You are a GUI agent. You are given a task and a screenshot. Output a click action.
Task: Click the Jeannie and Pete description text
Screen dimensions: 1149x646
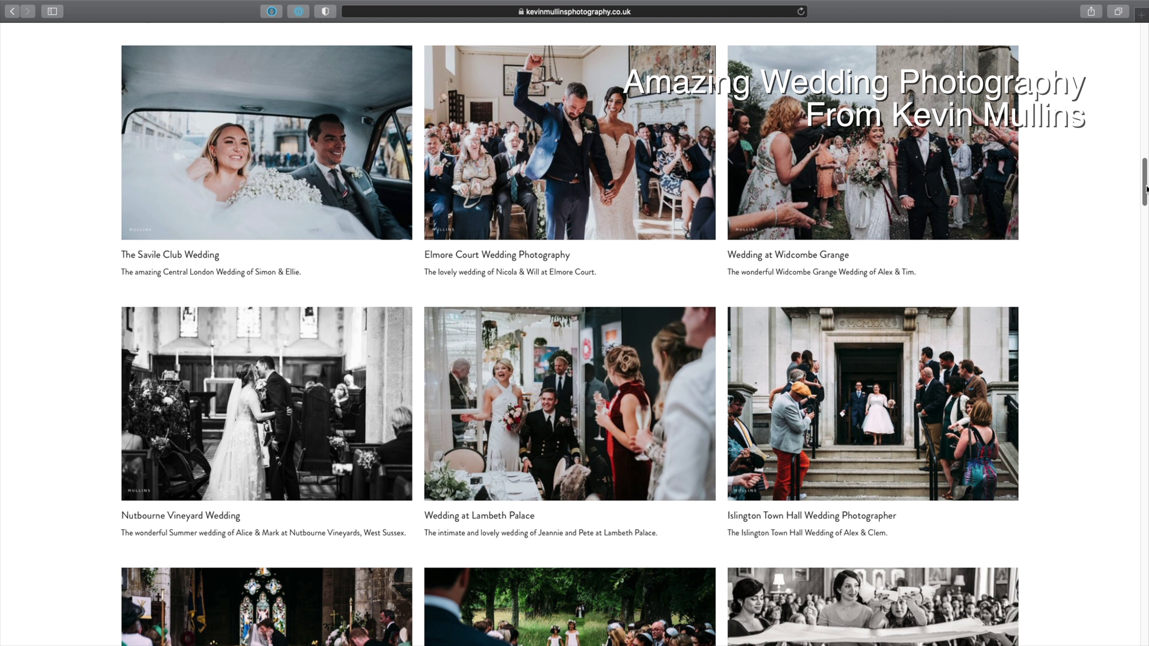coord(541,532)
